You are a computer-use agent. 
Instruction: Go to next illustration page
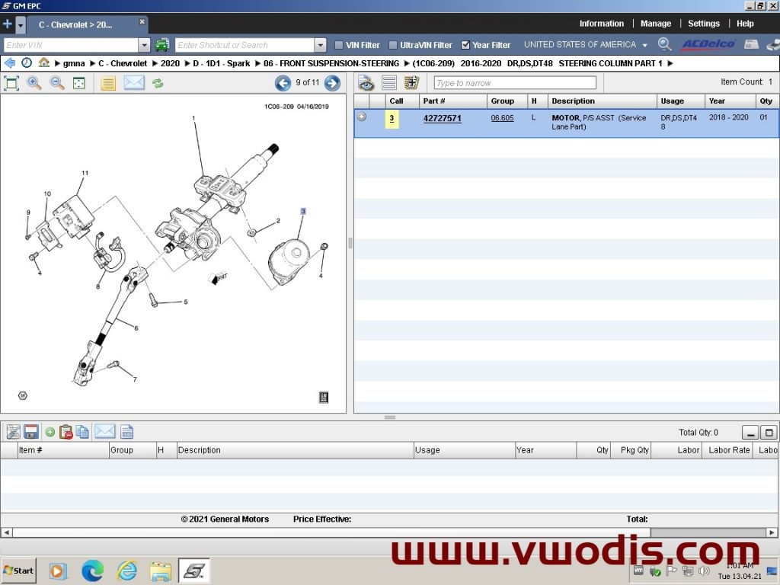(332, 83)
